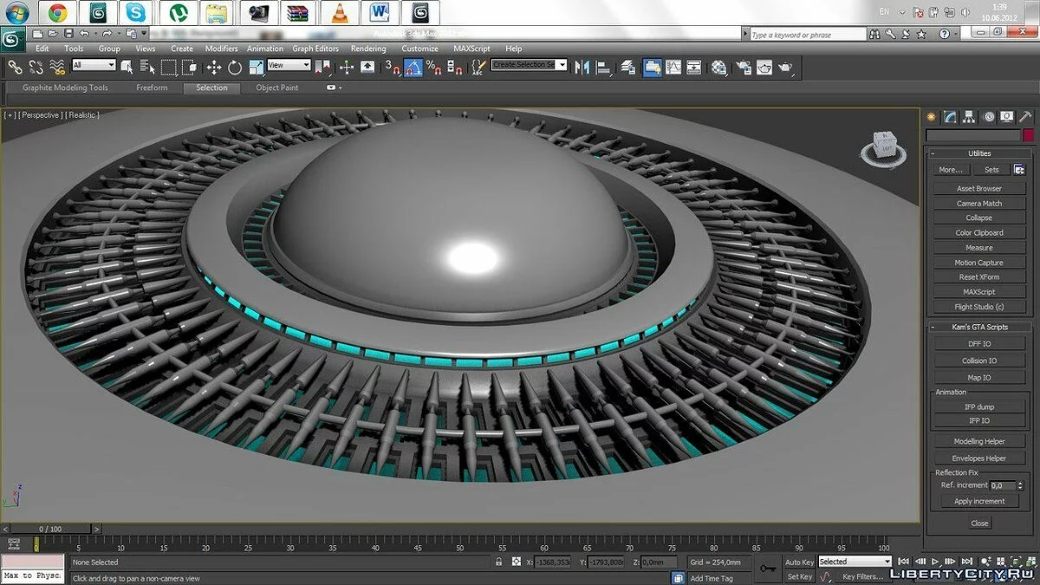1040x585 pixels.
Task: Click the Select and Link chain icon
Action: point(15,67)
